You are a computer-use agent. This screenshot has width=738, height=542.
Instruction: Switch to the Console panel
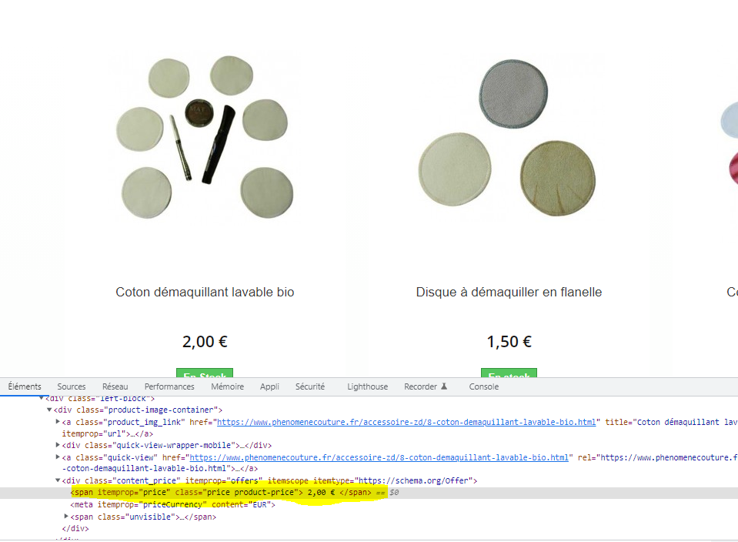pos(483,386)
